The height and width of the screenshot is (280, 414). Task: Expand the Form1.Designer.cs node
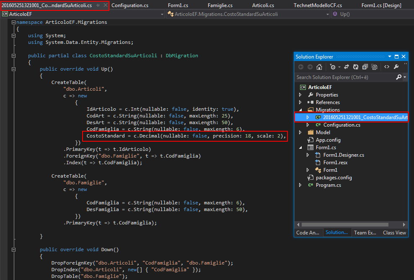click(x=308, y=155)
